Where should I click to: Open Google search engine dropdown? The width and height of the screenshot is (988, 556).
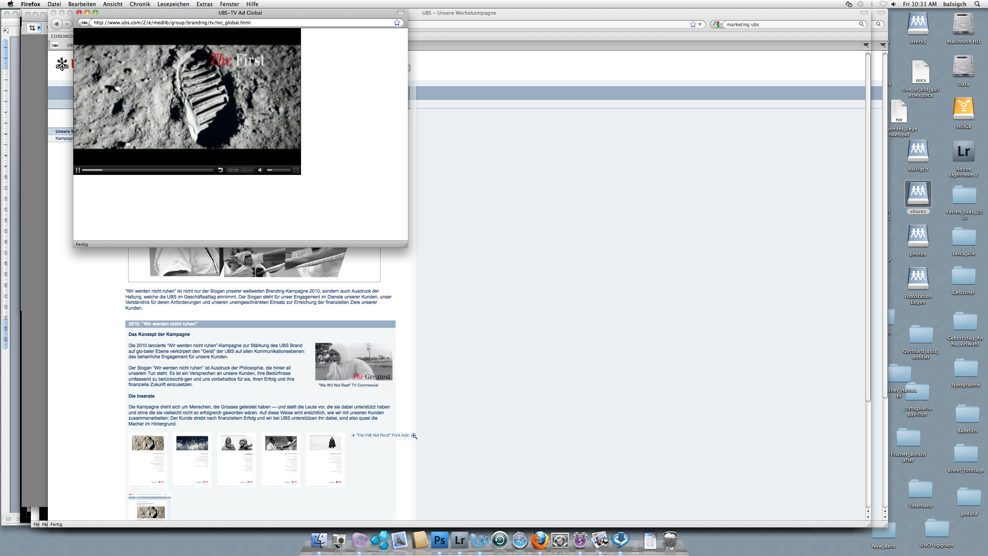717,24
